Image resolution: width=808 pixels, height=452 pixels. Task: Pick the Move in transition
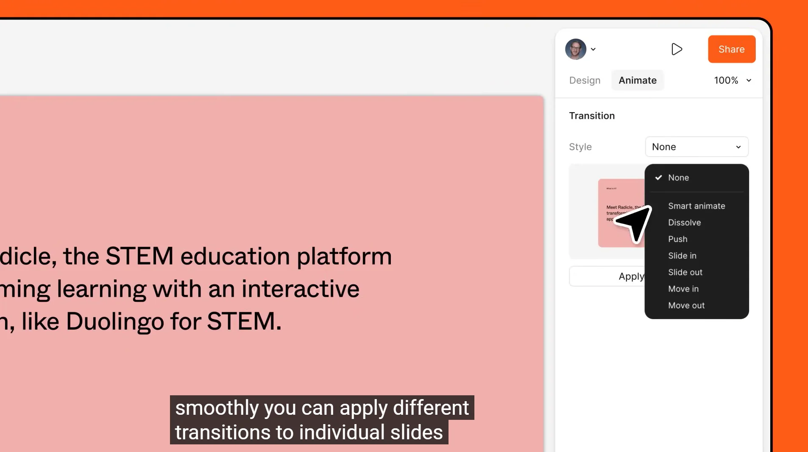coord(683,289)
